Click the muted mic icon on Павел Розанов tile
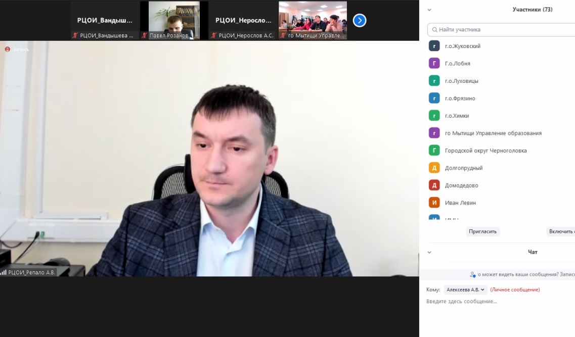 coord(145,36)
